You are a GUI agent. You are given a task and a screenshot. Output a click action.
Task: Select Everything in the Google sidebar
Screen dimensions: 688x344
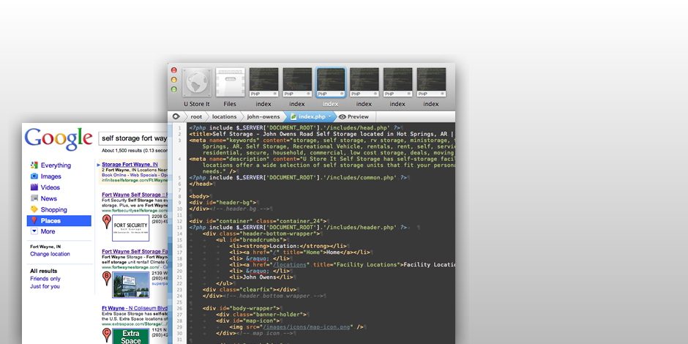(x=56, y=165)
